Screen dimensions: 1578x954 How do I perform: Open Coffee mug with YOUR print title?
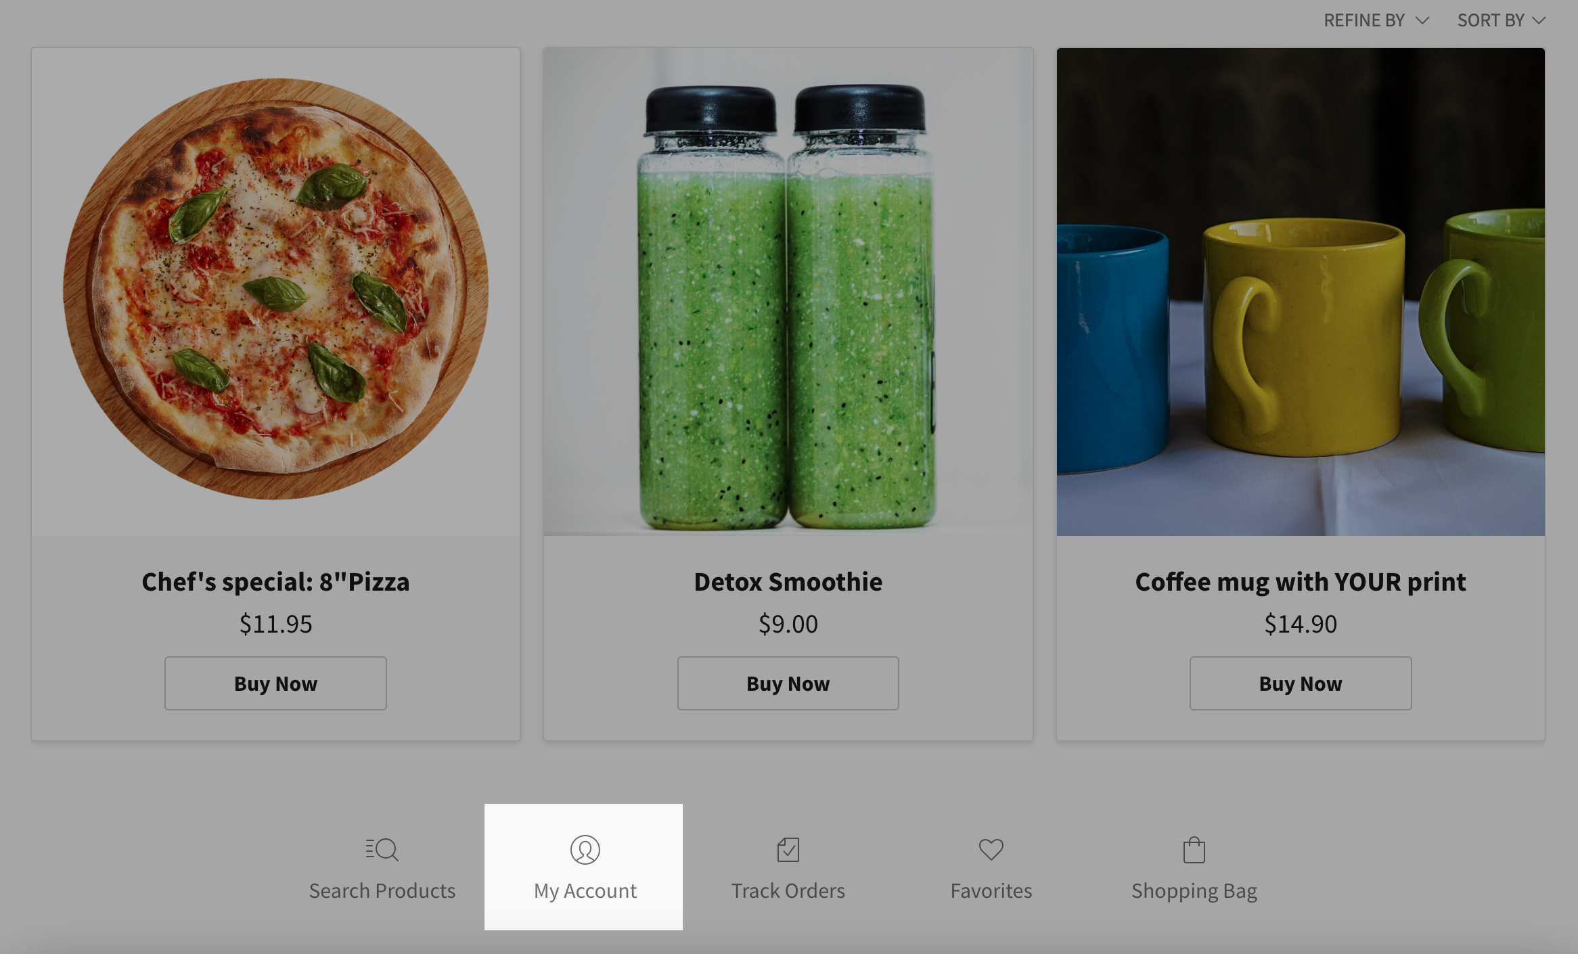tap(1300, 582)
